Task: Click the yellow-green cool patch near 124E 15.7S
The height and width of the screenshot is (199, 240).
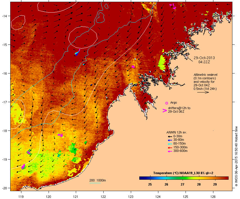Action: 162,63
